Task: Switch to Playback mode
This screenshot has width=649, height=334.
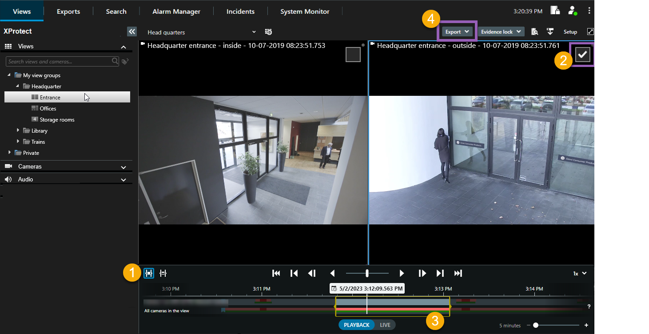Action: [356, 325]
